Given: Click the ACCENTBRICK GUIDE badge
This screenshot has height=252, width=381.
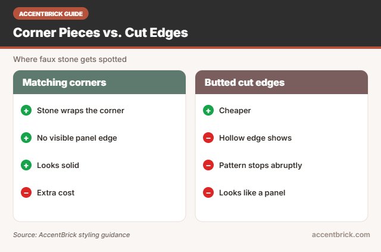Looking at the screenshot, I should (51, 14).
